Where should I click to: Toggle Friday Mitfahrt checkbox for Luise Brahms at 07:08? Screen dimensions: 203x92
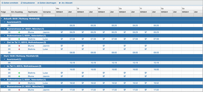(x=145, y=39)
